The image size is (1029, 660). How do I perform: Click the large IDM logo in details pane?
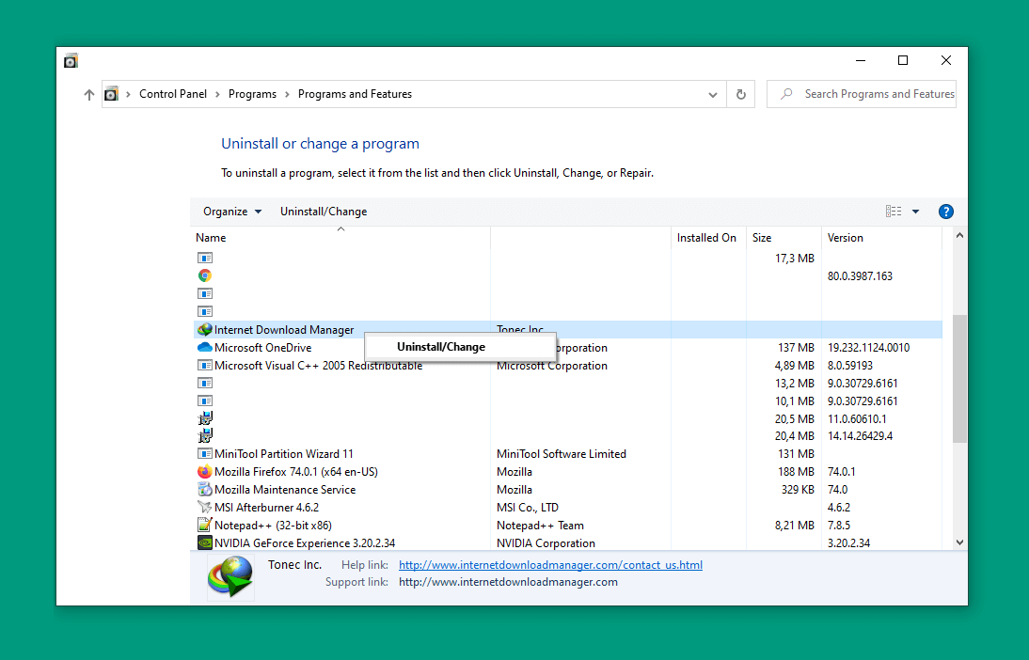230,576
